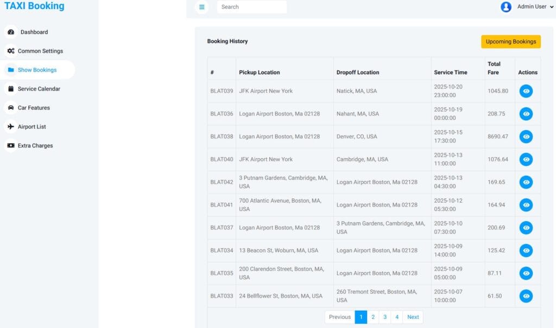Click the Service Calendar icon
Image resolution: width=556 pixels, height=328 pixels.
pos(11,88)
